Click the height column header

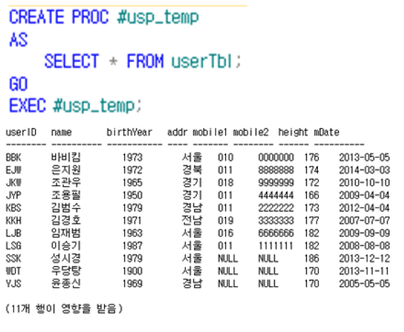coord(293,132)
